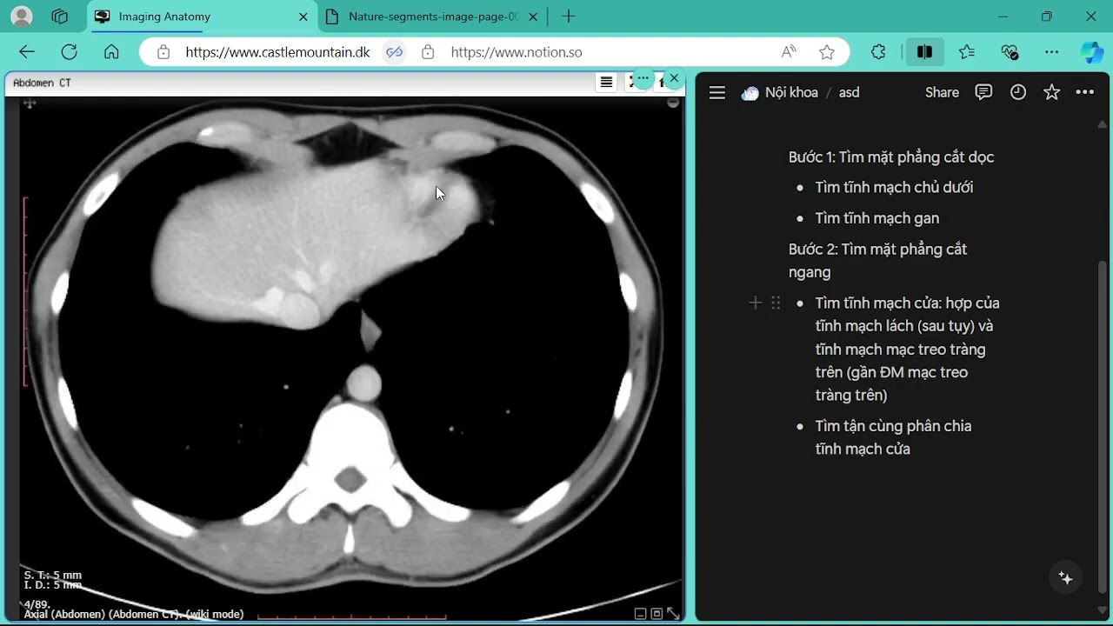Click the S. T.: 5 mm label
The width and height of the screenshot is (1113, 626).
point(53,575)
